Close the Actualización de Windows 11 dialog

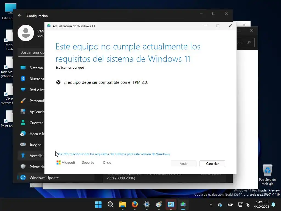(x=230, y=26)
